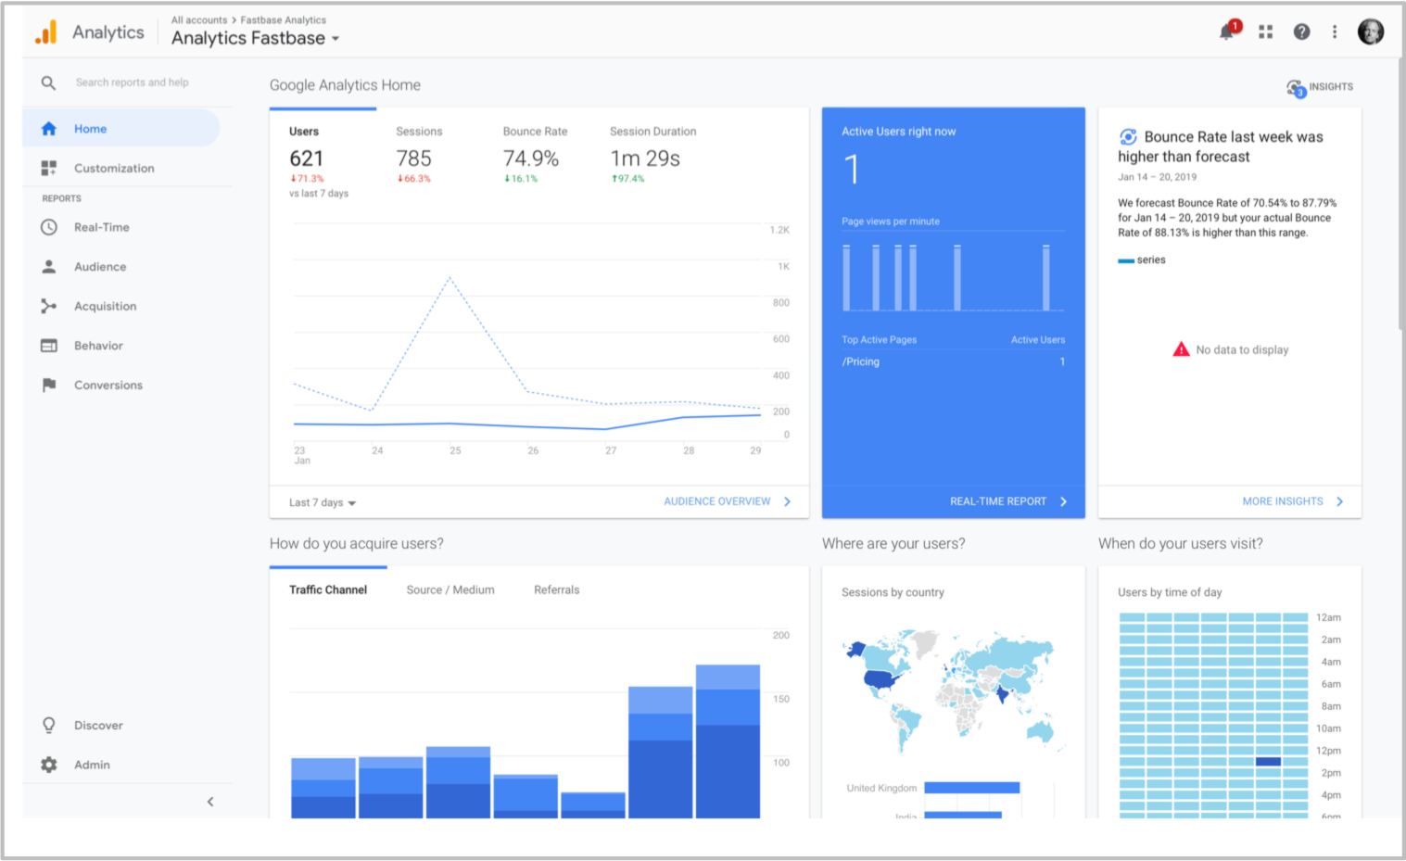1406x861 pixels.
Task: Click the /Pricing top active page
Action: (x=861, y=362)
